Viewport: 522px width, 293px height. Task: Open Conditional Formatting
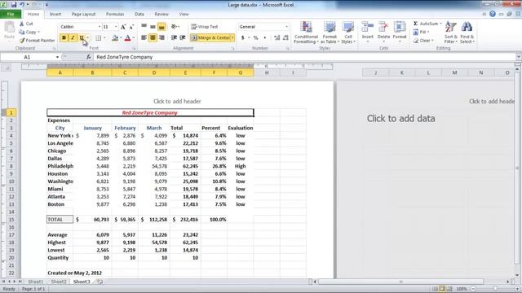tap(306, 33)
